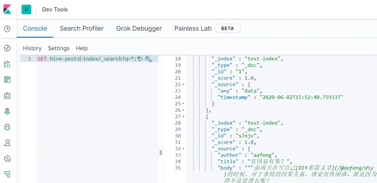The height and width of the screenshot is (183, 377).
Task: Click line number 1 in request editor
Action: point(29,59)
